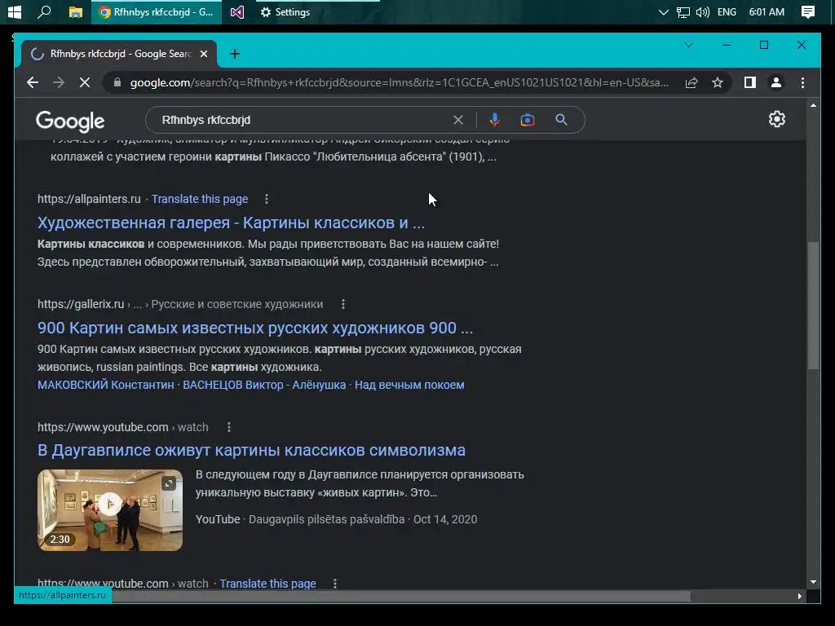This screenshot has width=835, height=626.
Task: Open Художественная галерея result
Action: [231, 223]
